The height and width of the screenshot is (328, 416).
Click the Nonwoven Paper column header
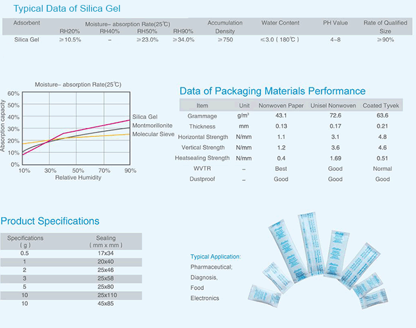[x=281, y=106]
